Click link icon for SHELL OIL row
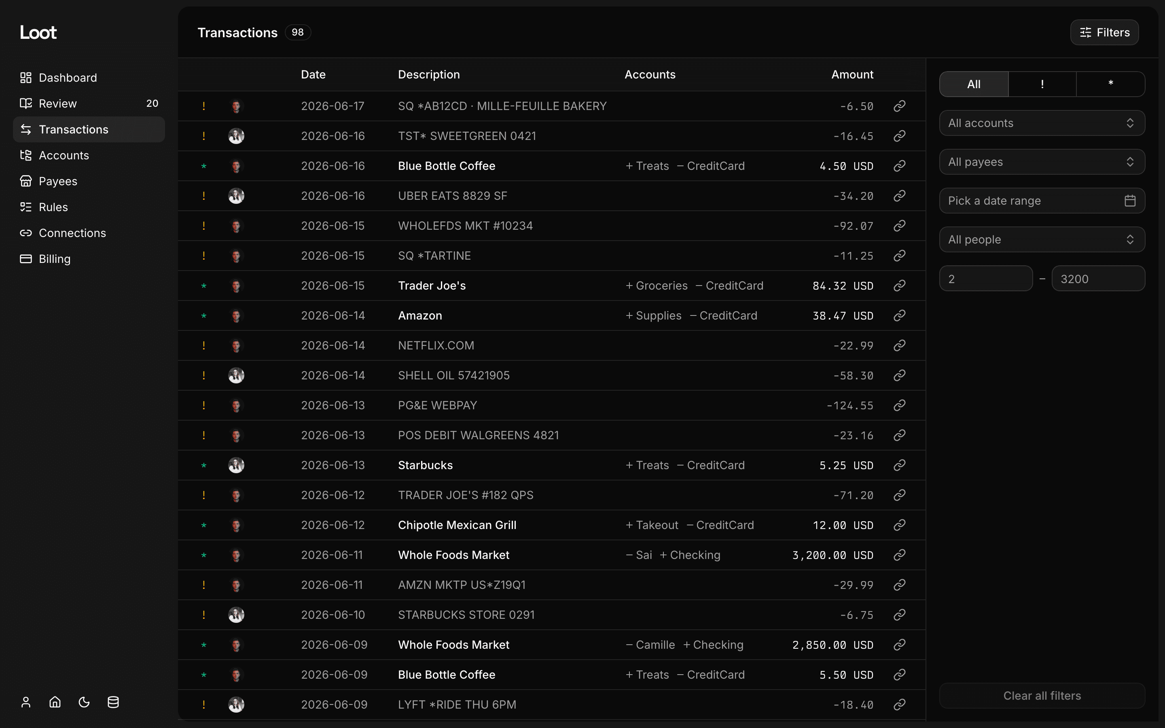 (x=900, y=375)
